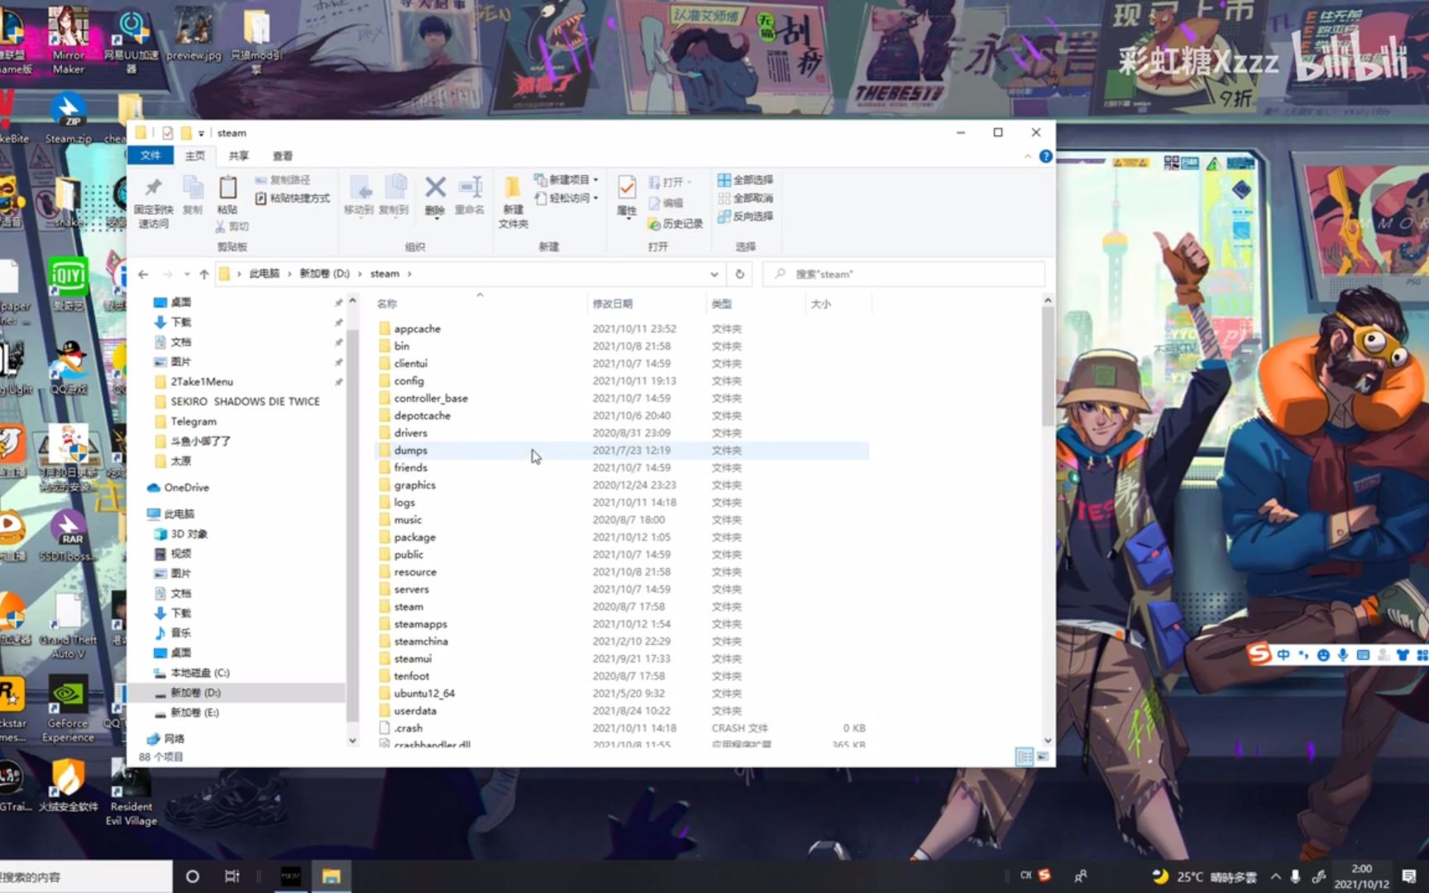Switch to the View (查看) ribbon tab
The height and width of the screenshot is (893, 1429).
point(283,155)
